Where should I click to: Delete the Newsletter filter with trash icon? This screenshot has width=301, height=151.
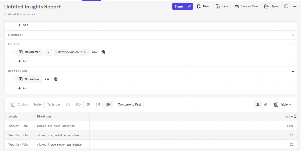click(x=103, y=52)
